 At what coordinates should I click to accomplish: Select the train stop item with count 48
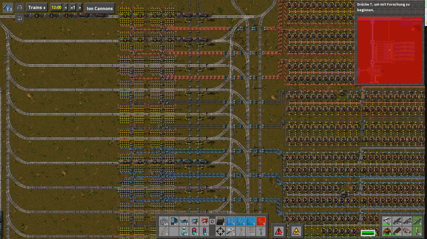(184, 231)
